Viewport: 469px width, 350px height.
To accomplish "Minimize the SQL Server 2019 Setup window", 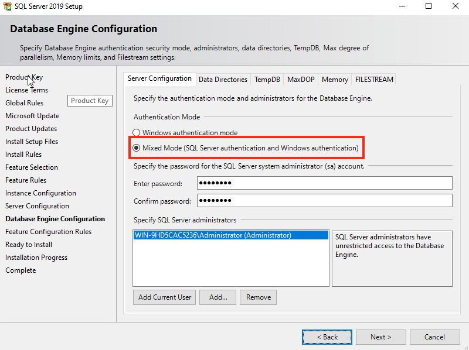I will 402,6.
